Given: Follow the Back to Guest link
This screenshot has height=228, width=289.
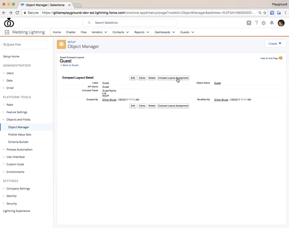Looking at the screenshot, I should coord(71,65).
